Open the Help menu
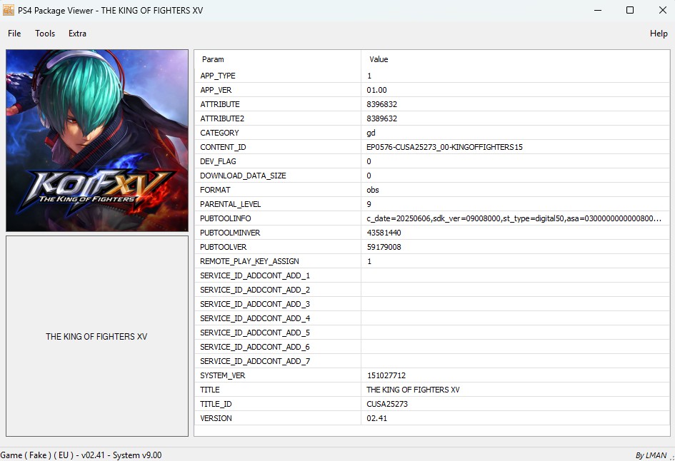The width and height of the screenshot is (675, 461). [x=658, y=34]
